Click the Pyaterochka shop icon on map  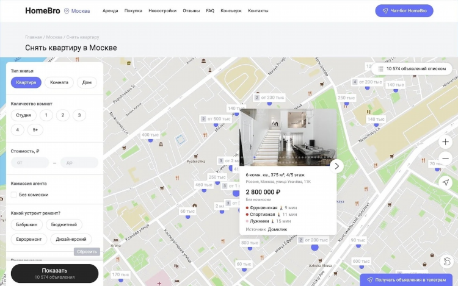[195, 157]
